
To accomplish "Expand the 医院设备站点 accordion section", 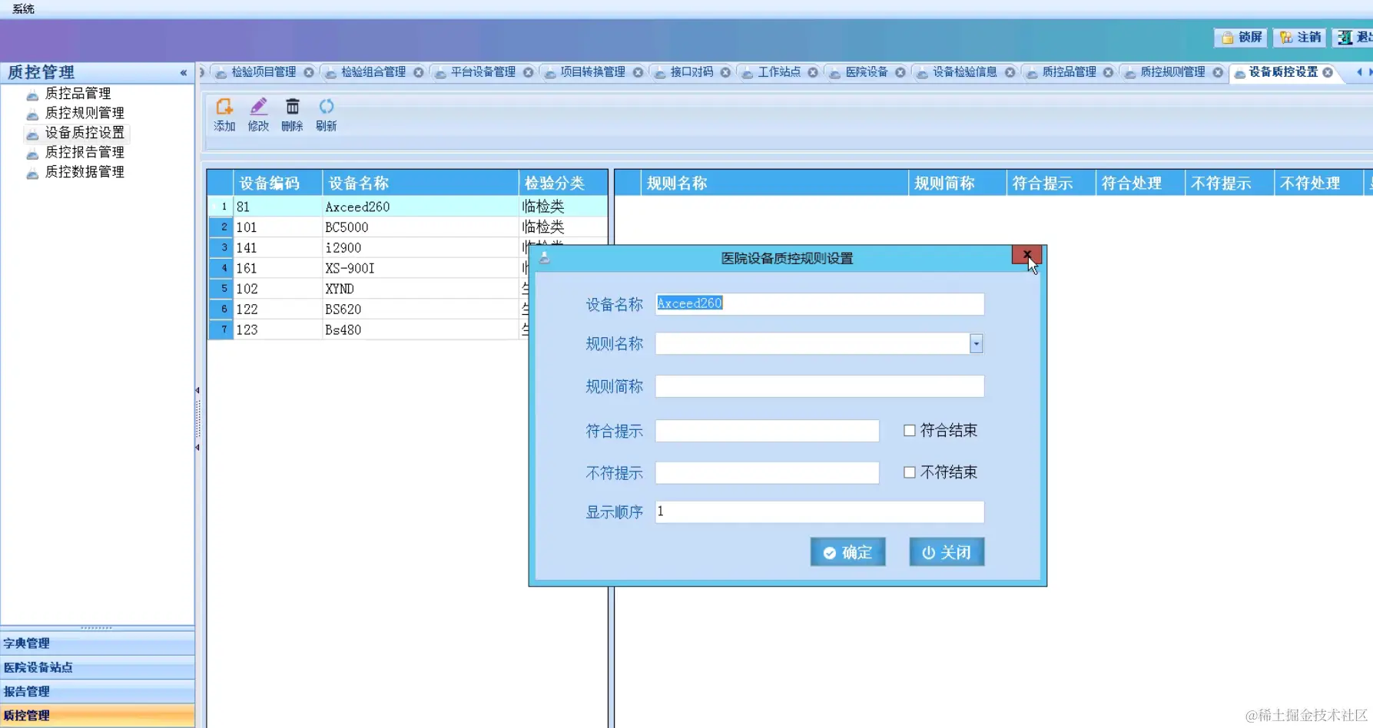I will click(97, 667).
